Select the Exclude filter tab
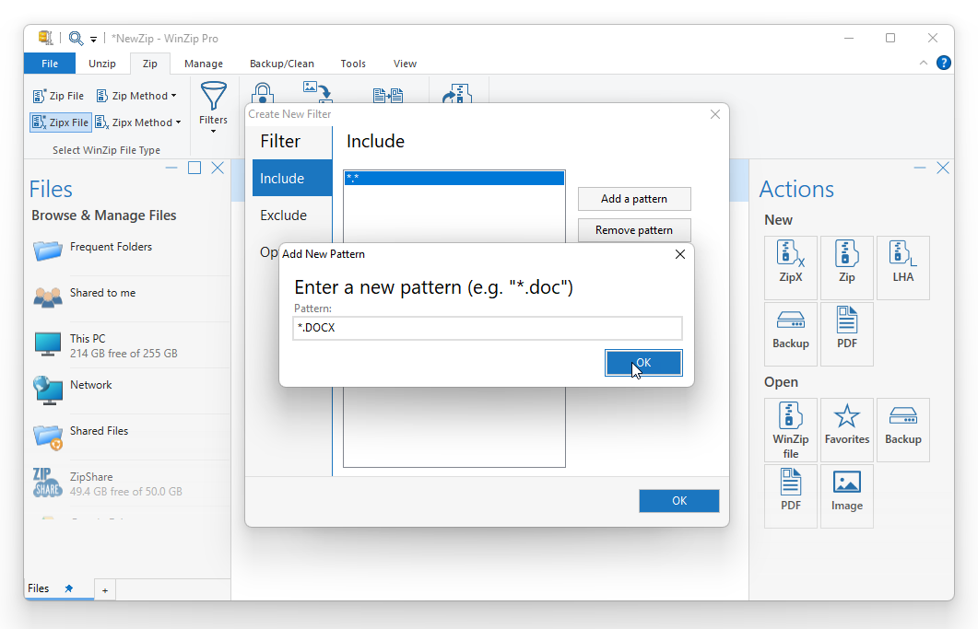 tap(284, 215)
